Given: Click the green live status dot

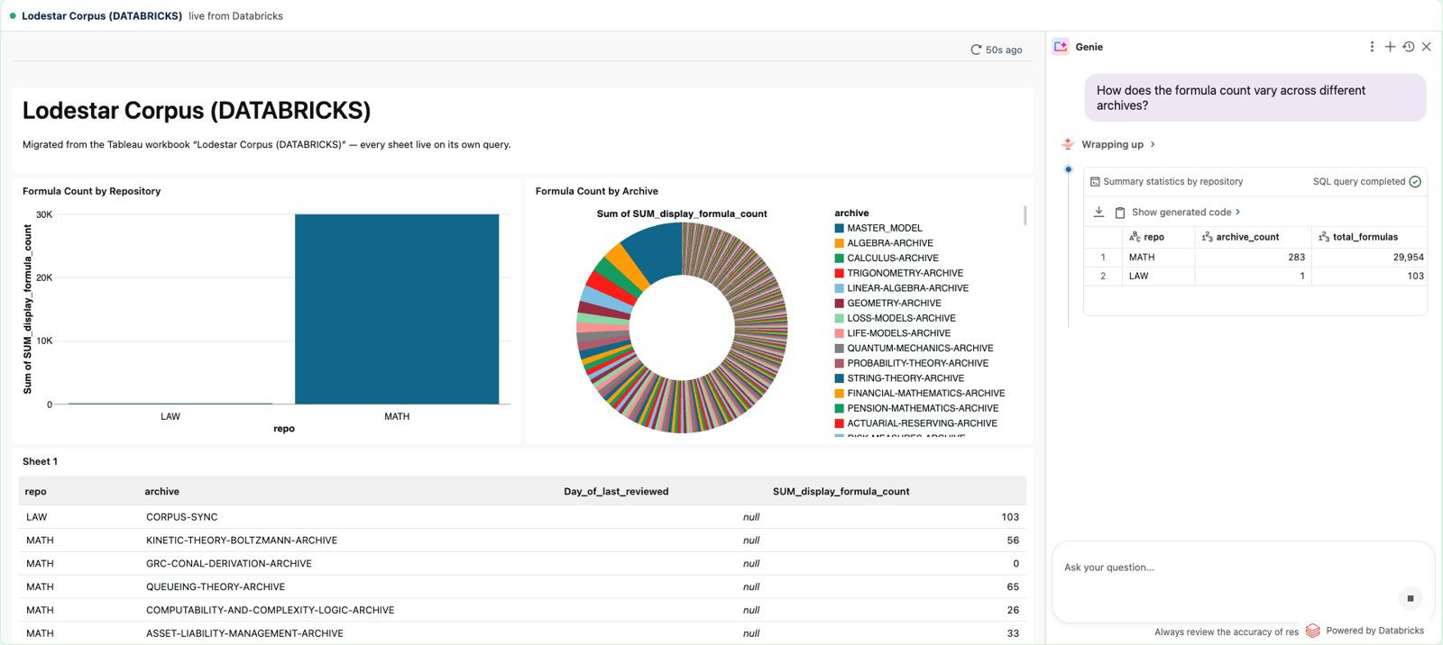Looking at the screenshot, I should [x=13, y=16].
